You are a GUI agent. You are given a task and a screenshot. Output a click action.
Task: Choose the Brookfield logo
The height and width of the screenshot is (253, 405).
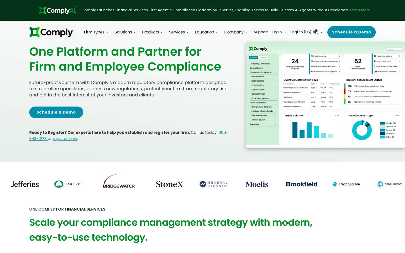(x=301, y=184)
